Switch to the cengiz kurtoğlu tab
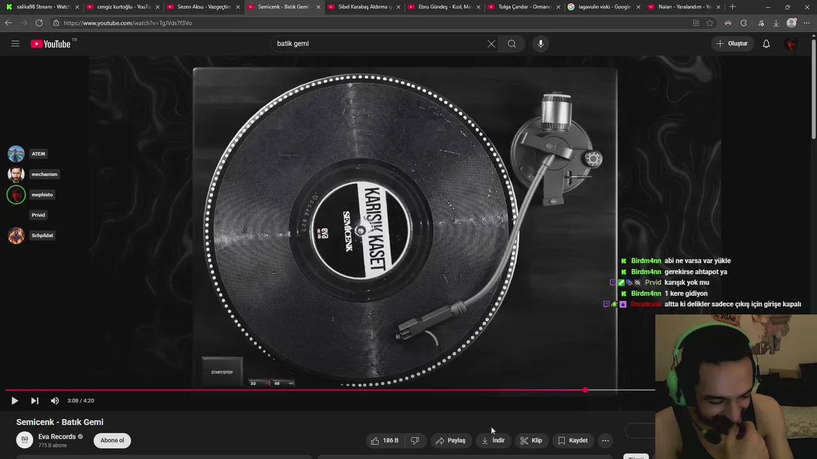 click(x=122, y=7)
